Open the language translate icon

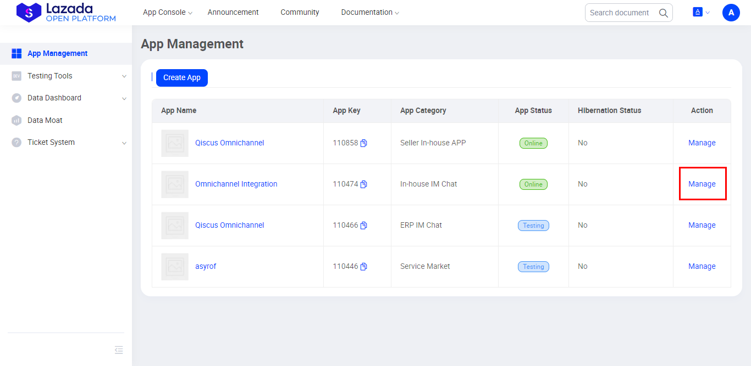tap(698, 12)
